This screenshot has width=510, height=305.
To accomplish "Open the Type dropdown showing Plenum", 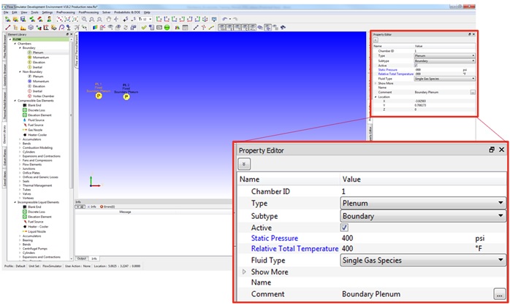I will (x=422, y=203).
